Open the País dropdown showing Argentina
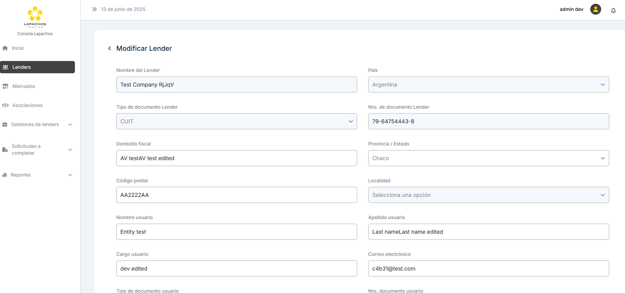Viewport: 625px width, 293px height. [x=488, y=84]
